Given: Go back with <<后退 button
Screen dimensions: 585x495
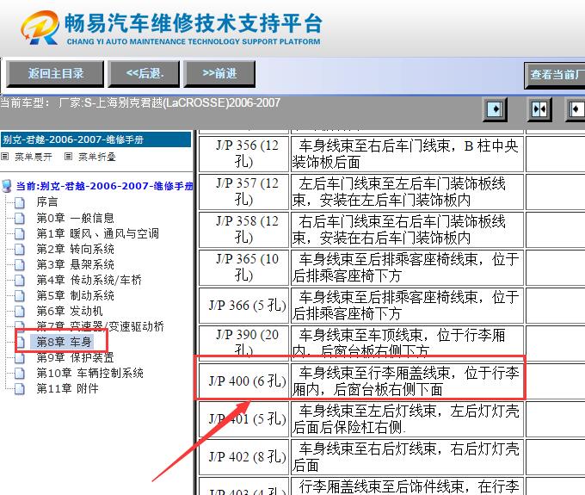Looking at the screenshot, I should click(x=144, y=74).
